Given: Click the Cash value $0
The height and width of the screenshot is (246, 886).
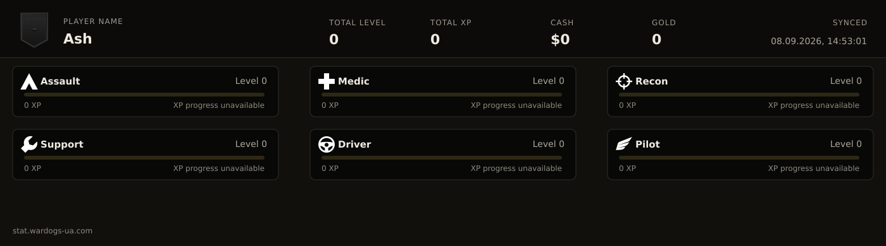Looking at the screenshot, I should click(560, 40).
